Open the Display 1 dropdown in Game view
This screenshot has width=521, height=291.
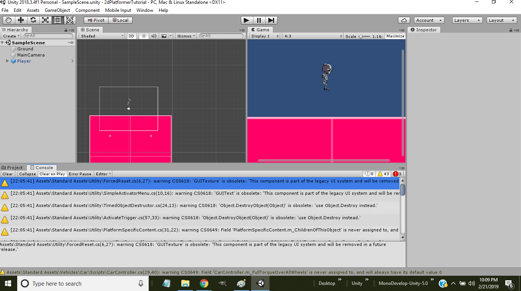click(264, 36)
